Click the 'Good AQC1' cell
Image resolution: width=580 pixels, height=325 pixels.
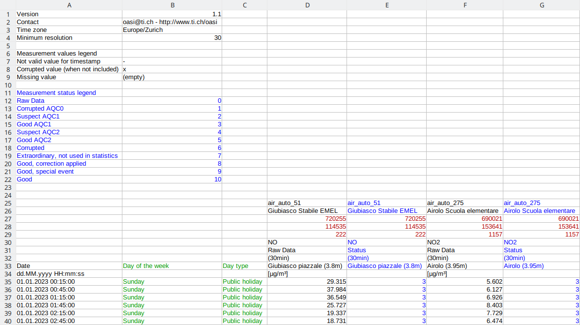[x=69, y=124]
